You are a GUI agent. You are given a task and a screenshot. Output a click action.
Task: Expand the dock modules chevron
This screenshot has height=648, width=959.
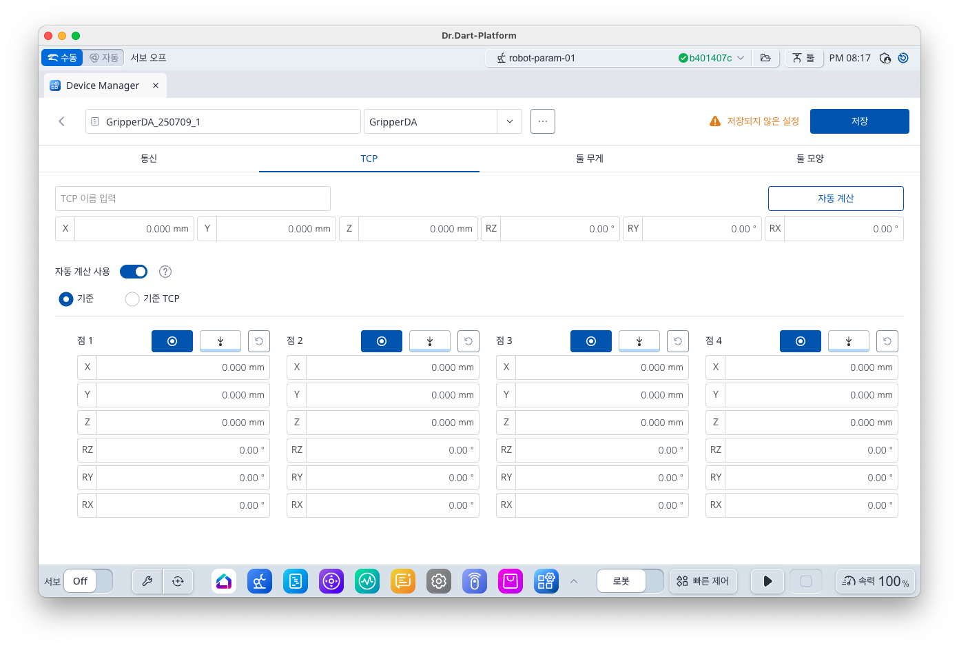574,581
